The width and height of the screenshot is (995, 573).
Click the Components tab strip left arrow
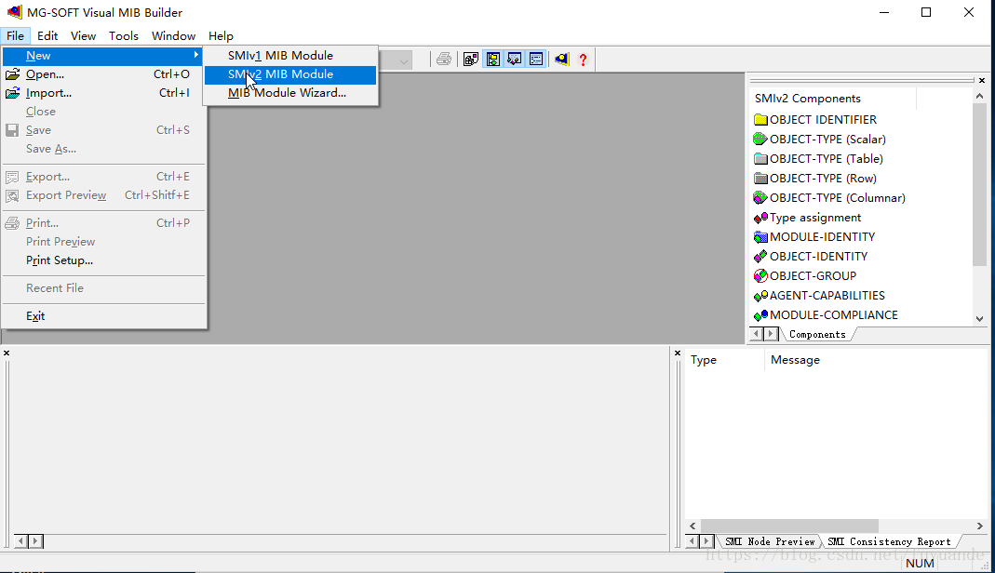click(x=757, y=333)
